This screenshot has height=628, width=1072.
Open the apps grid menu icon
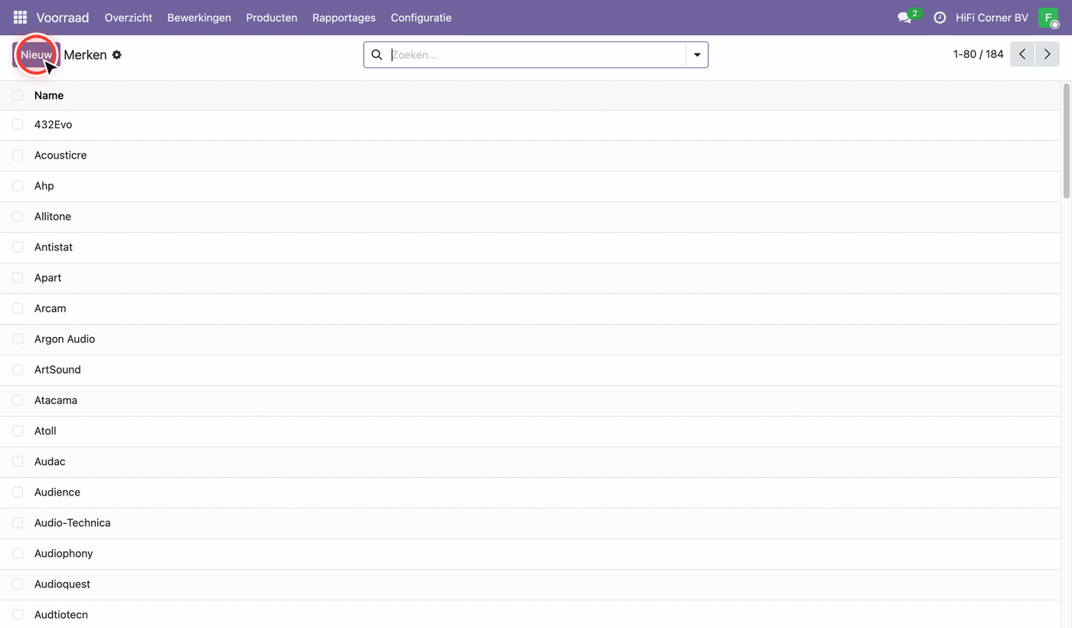click(20, 17)
